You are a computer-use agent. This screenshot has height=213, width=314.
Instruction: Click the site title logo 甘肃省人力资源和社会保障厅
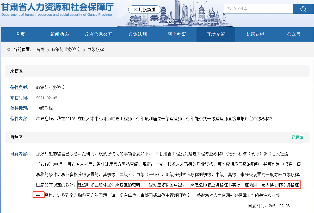57,8
